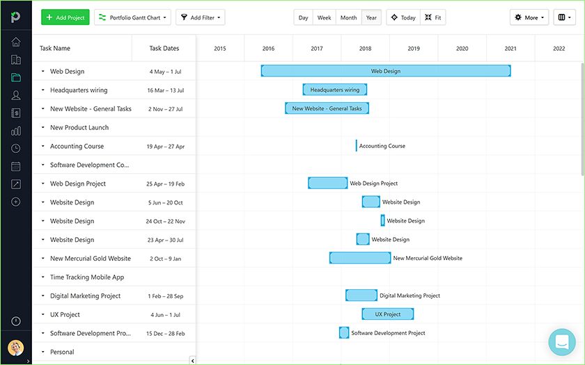Screen dimensions: 585x365
Task: Select the Digital Marketing Project bar
Action: [x=361, y=295]
